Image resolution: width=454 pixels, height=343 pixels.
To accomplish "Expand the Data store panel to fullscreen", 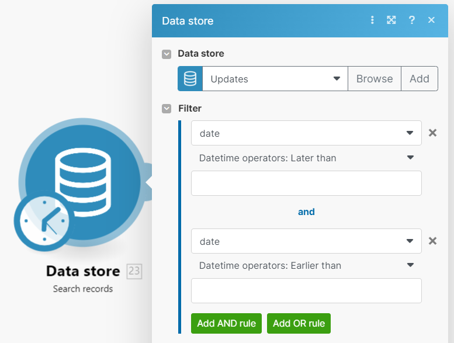I will pyautogui.click(x=391, y=20).
